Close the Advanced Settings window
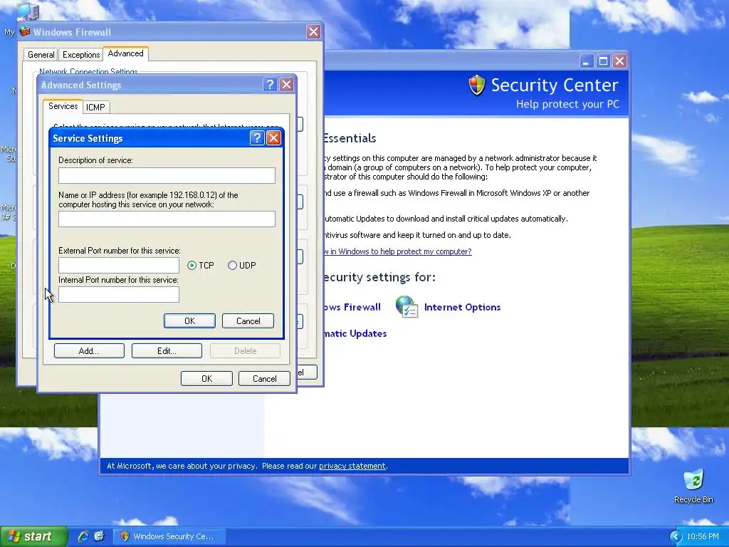 (286, 85)
